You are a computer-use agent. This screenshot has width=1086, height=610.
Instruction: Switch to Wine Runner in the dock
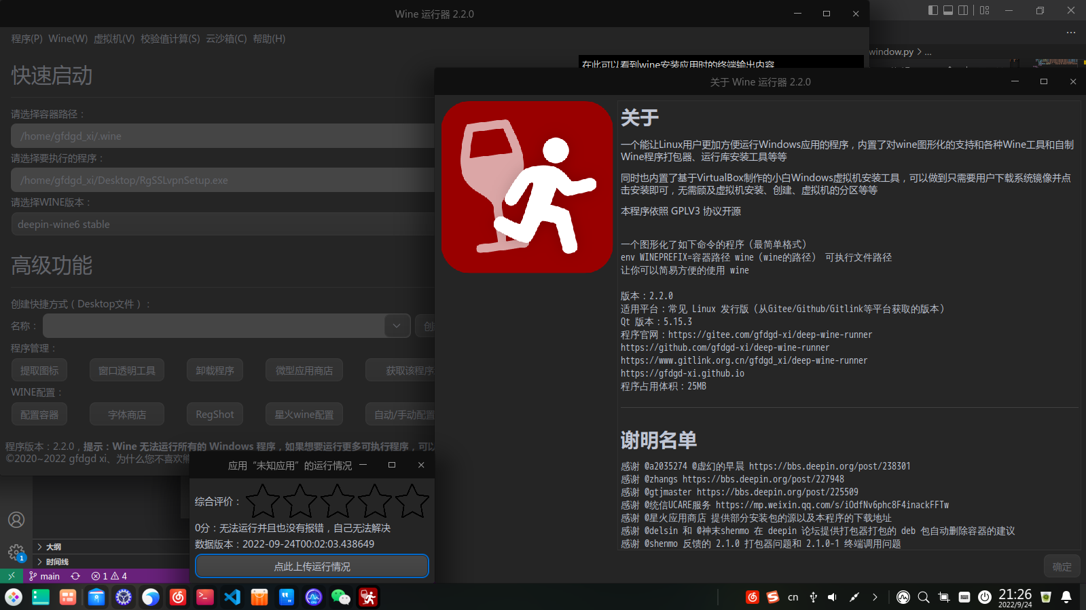[x=368, y=597]
